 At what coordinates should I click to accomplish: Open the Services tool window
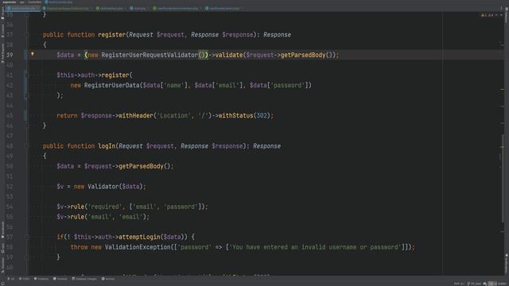[108, 279]
